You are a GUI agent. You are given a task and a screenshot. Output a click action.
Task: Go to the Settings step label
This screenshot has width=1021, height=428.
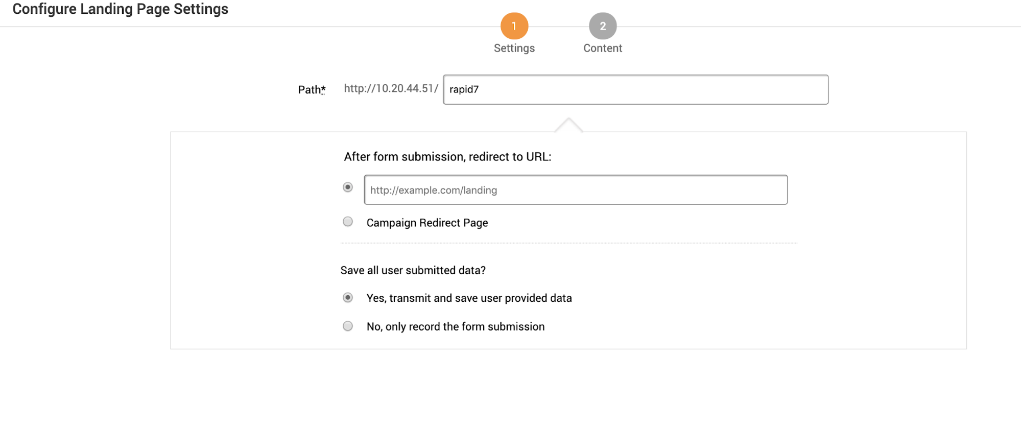[514, 48]
